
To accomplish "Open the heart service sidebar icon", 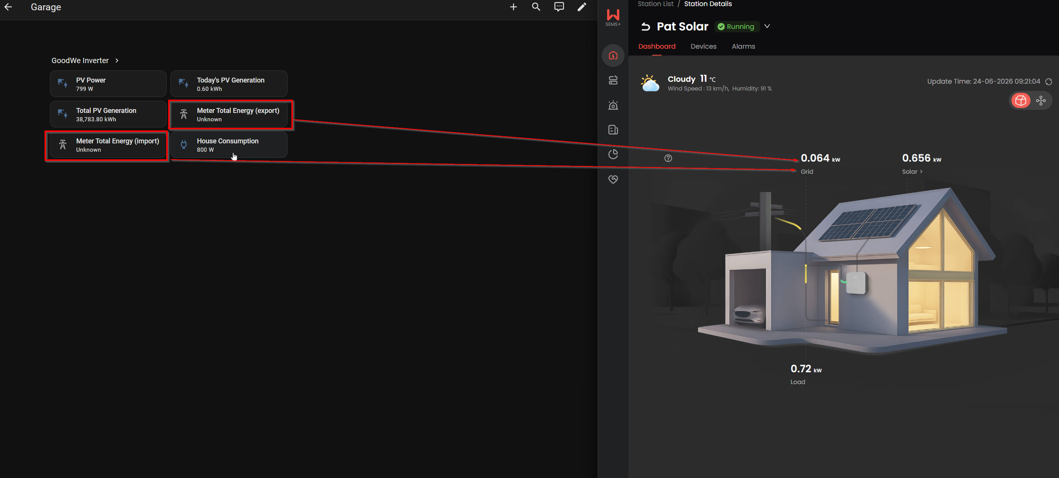I will point(613,179).
